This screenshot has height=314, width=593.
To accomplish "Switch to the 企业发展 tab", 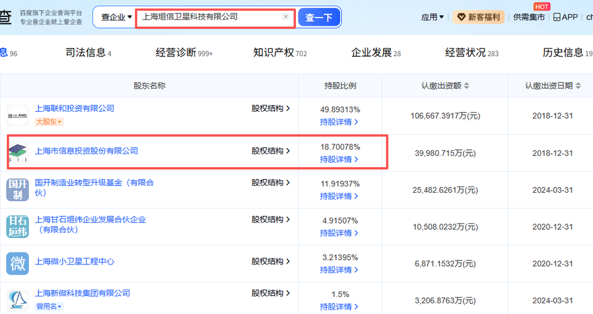I will click(x=376, y=53).
